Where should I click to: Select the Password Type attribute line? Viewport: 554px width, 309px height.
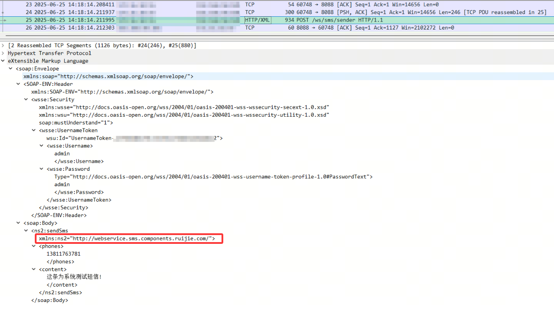[213, 177]
